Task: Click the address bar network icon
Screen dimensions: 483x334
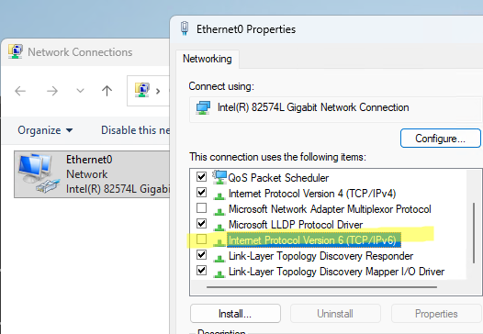Action: pyautogui.click(x=142, y=90)
